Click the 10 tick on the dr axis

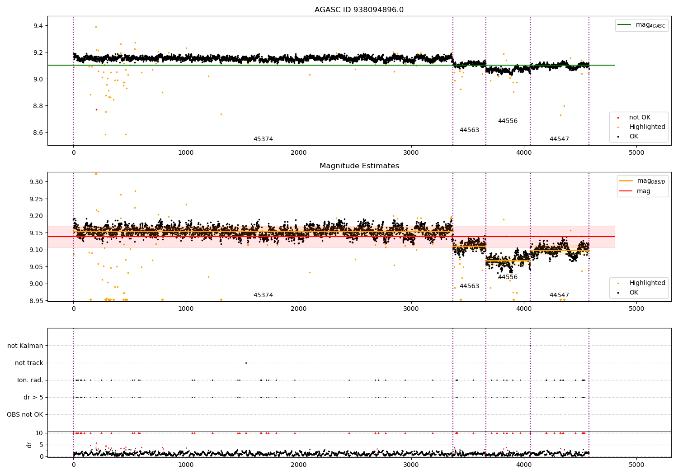(39, 433)
